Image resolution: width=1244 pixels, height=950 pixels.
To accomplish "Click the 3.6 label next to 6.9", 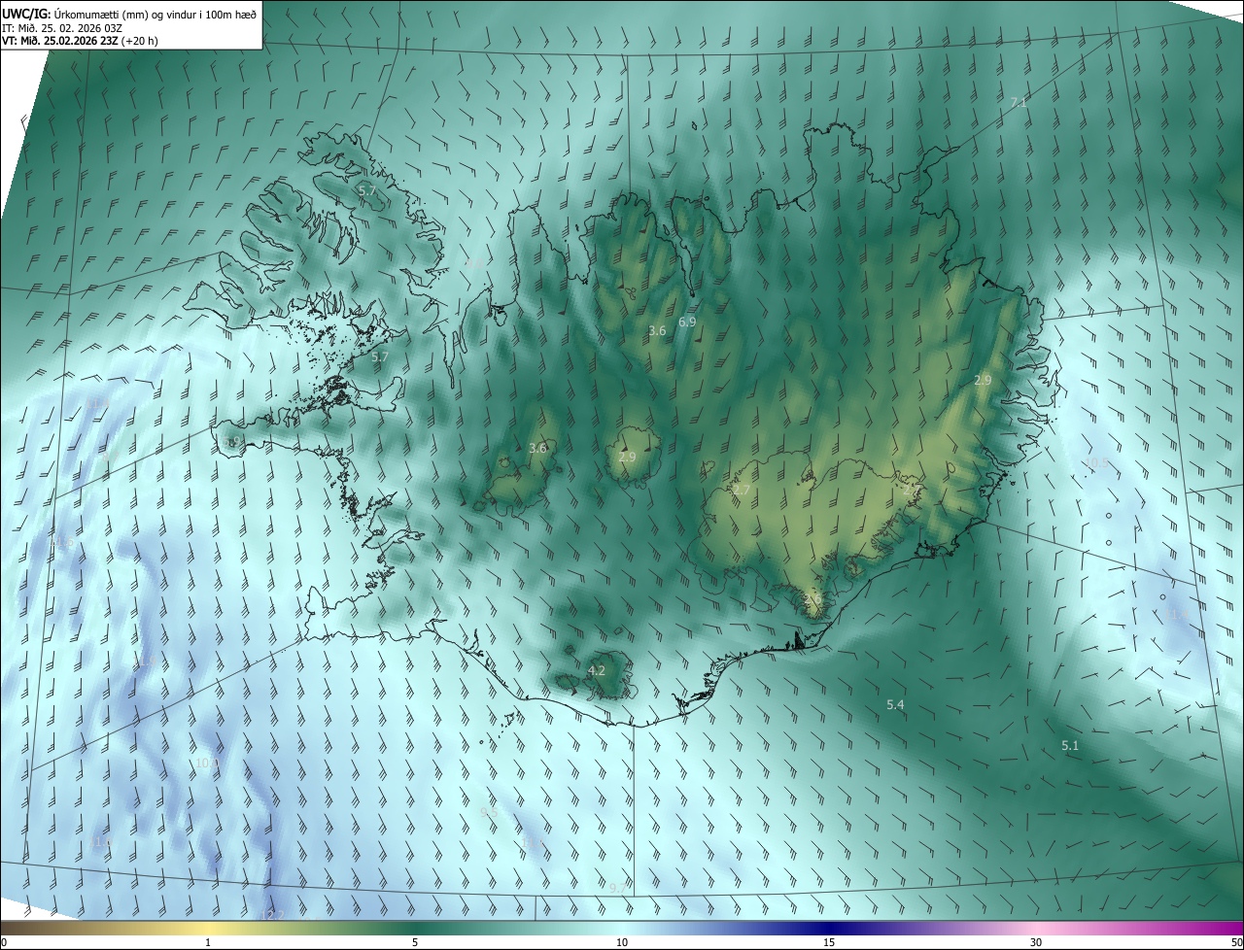I will coord(657,330).
